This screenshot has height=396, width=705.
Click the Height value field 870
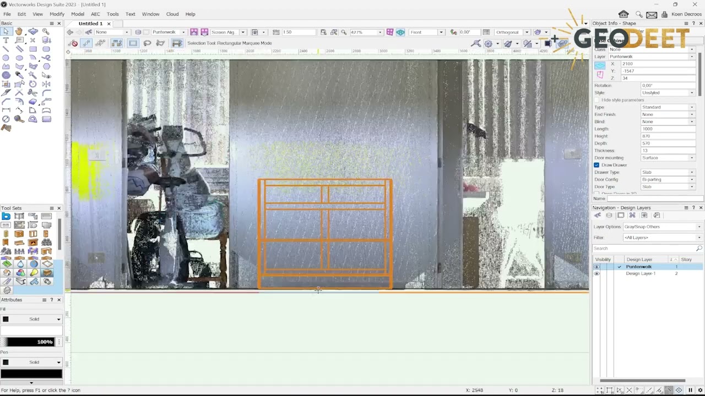point(668,136)
